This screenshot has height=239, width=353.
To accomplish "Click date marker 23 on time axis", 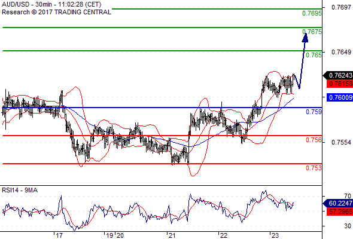I will 275,235.
